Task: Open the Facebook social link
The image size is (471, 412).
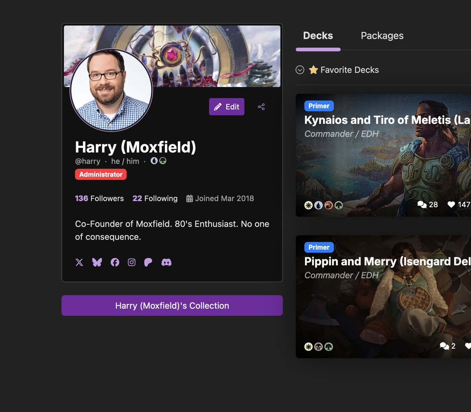Action: 115,262
